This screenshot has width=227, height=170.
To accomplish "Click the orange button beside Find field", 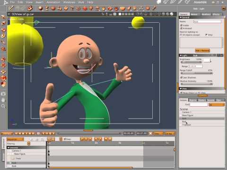I will pyautogui.click(x=217, y=104).
